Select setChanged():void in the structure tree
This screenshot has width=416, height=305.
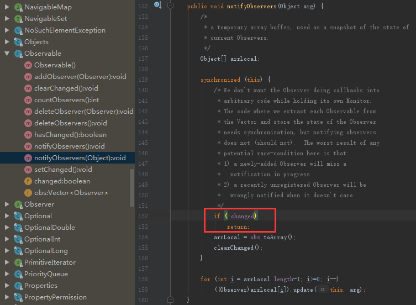coord(63,170)
